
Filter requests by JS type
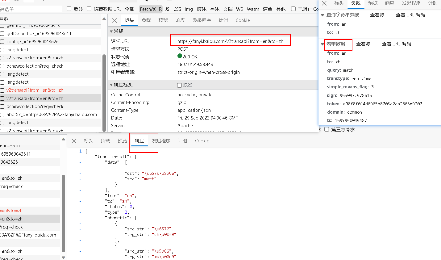point(167,9)
